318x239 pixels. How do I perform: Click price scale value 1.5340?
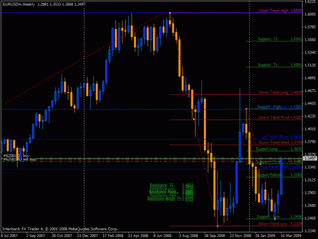pos(310,52)
